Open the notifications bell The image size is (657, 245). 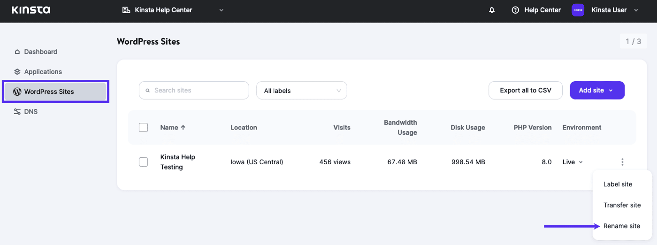point(492,10)
